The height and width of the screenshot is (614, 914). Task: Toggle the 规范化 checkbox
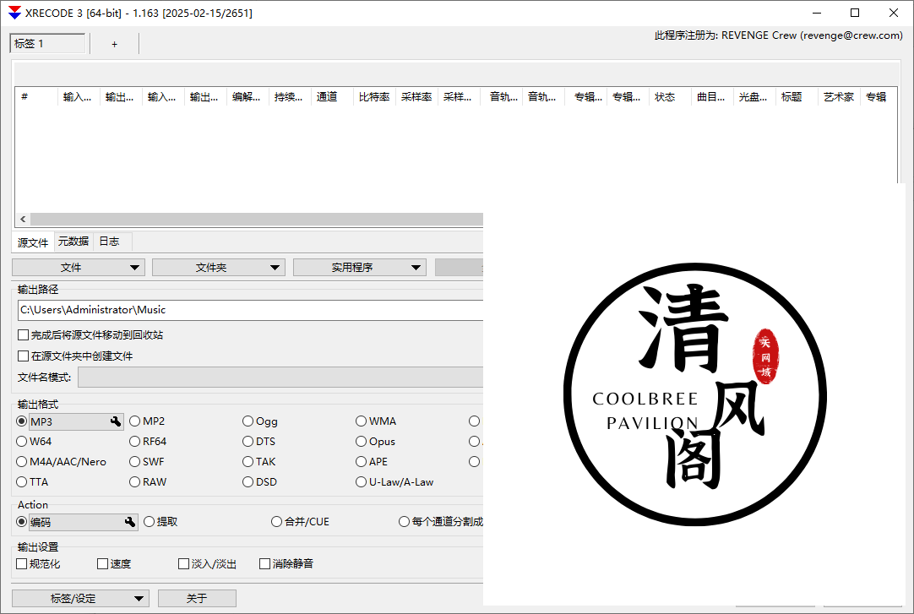click(x=22, y=564)
